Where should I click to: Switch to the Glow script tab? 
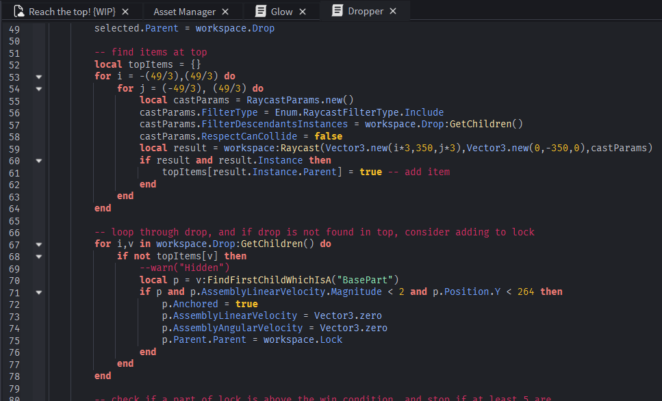[281, 12]
